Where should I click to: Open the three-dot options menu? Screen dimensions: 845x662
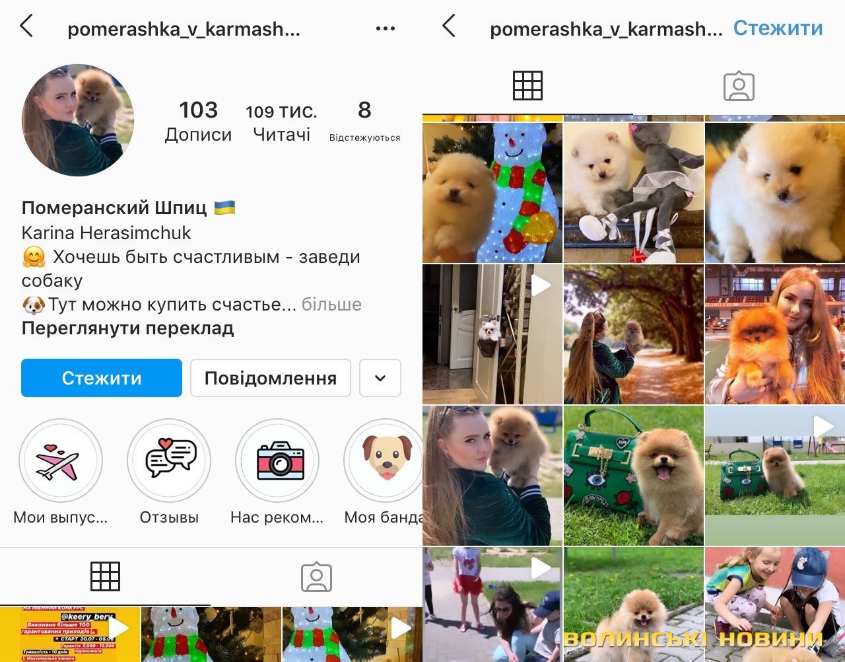click(385, 28)
